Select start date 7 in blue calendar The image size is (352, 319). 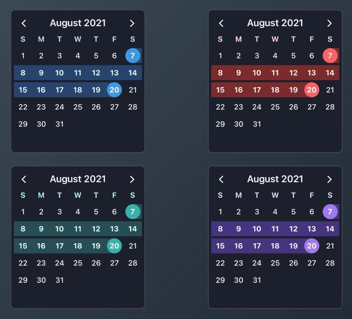[x=133, y=56]
